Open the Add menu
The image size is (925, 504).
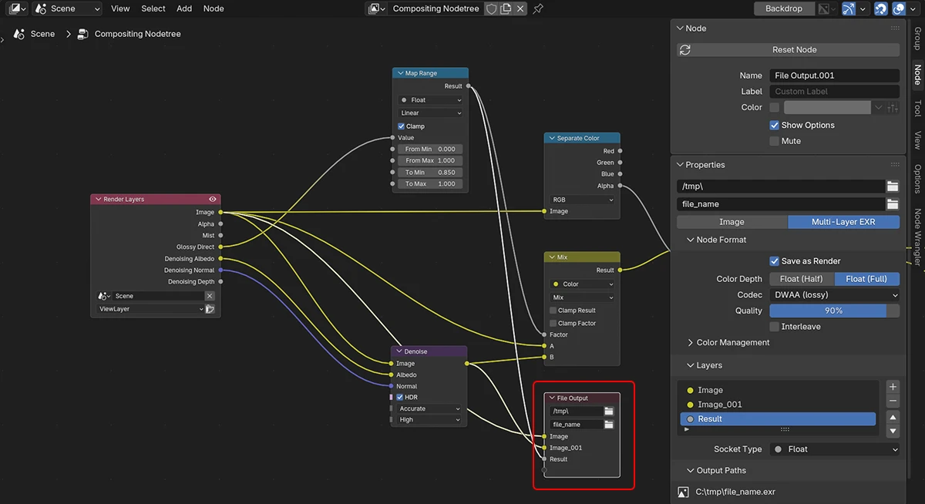click(x=184, y=8)
